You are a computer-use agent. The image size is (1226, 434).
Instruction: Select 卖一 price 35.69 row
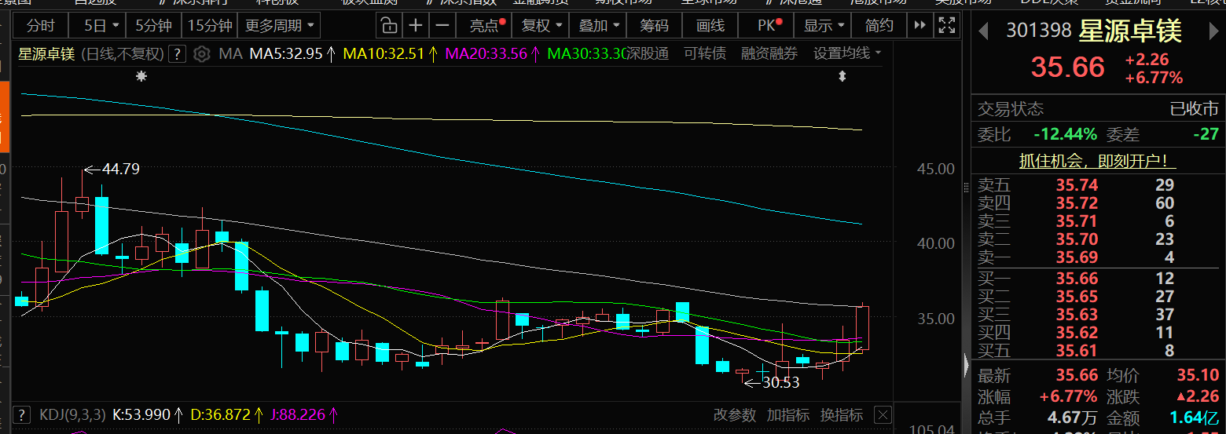[1098, 257]
